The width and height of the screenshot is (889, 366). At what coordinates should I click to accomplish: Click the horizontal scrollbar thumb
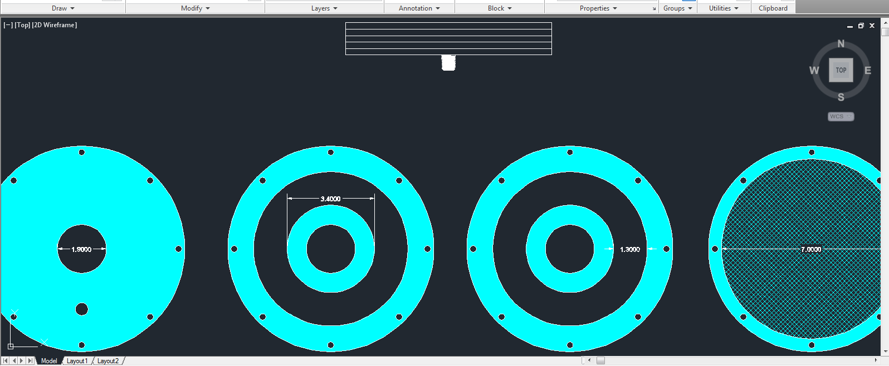[x=600, y=360]
